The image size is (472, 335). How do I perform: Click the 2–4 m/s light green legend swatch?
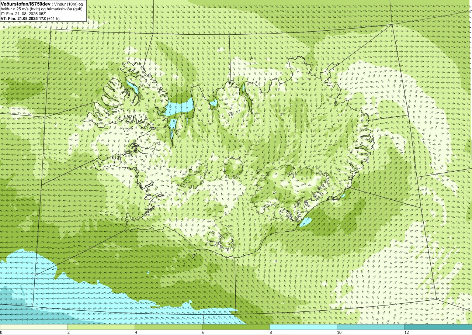(101, 327)
